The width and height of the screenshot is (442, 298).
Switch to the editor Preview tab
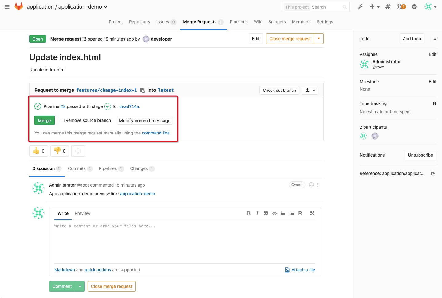point(82,213)
